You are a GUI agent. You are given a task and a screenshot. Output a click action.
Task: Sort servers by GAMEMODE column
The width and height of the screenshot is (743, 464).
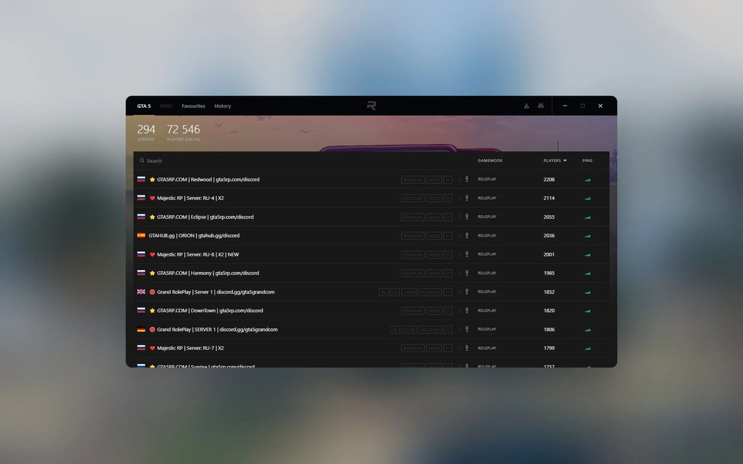click(490, 161)
